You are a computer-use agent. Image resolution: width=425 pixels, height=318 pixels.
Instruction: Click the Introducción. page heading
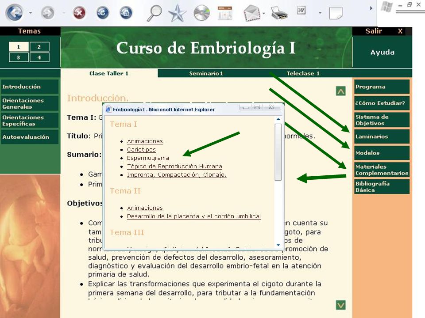(98, 98)
